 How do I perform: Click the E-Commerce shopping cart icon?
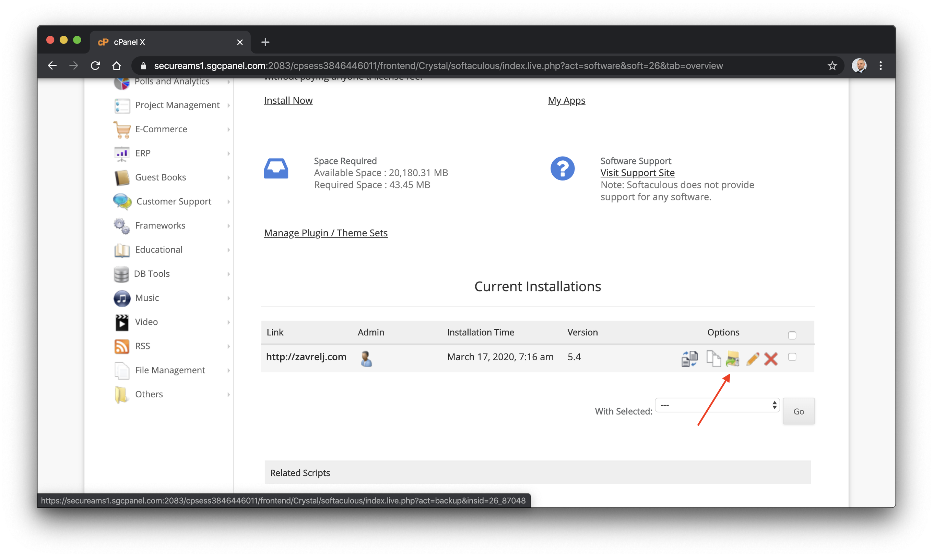coord(122,129)
